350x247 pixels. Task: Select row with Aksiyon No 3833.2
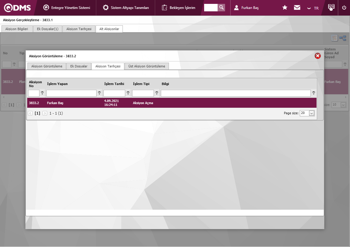click(x=172, y=103)
